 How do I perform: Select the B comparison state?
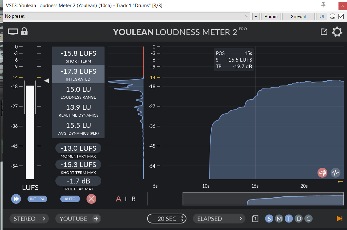(133, 199)
